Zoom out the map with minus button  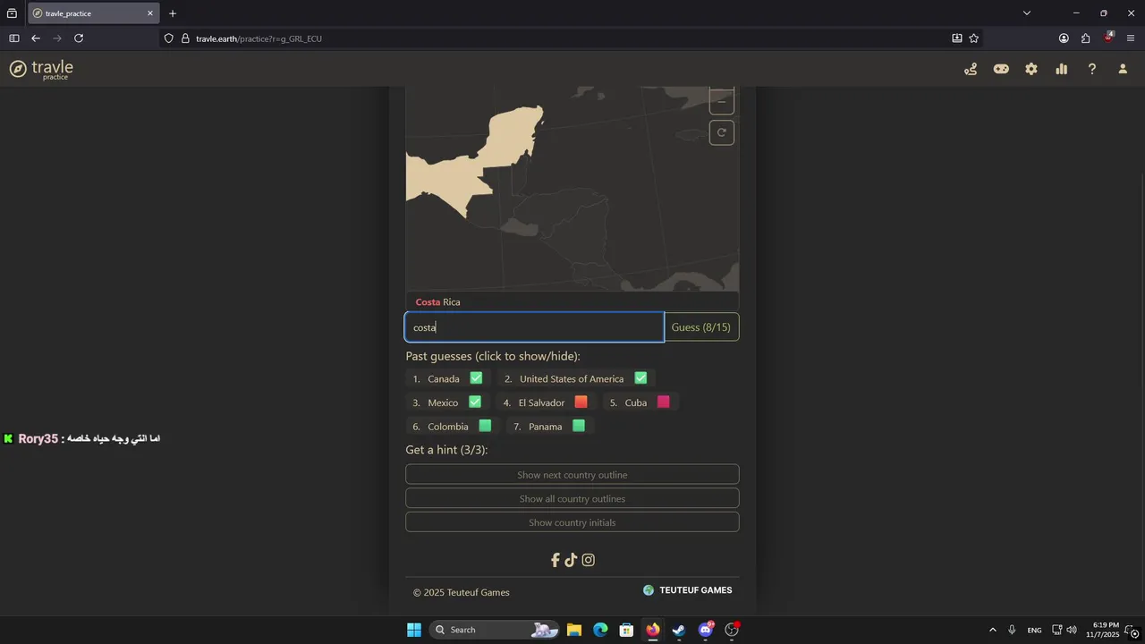722,101
